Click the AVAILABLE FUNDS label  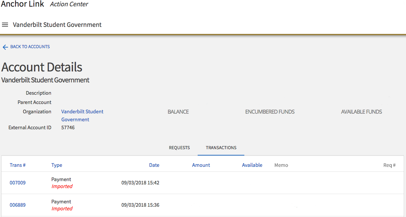(362, 112)
